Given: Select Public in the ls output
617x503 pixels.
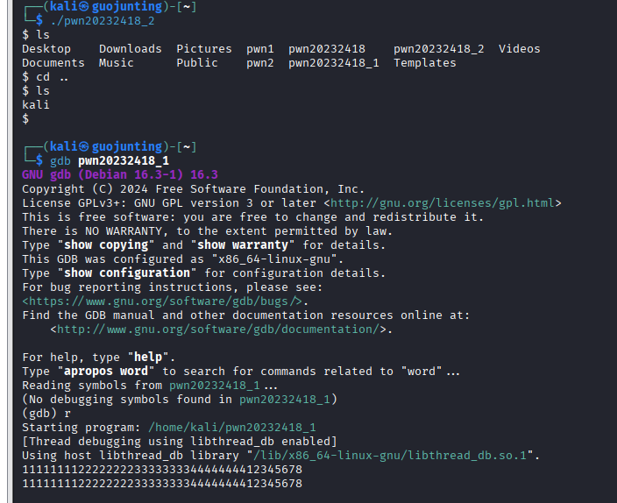Looking at the screenshot, I should click(197, 63).
